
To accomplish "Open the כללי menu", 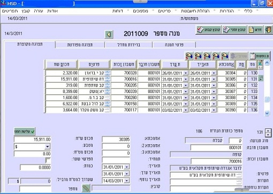I will pos(248,11).
